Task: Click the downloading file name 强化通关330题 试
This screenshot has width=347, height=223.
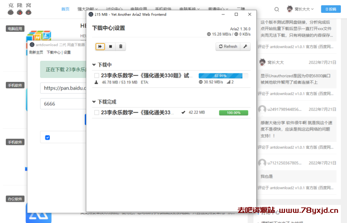Action: tap(147, 76)
